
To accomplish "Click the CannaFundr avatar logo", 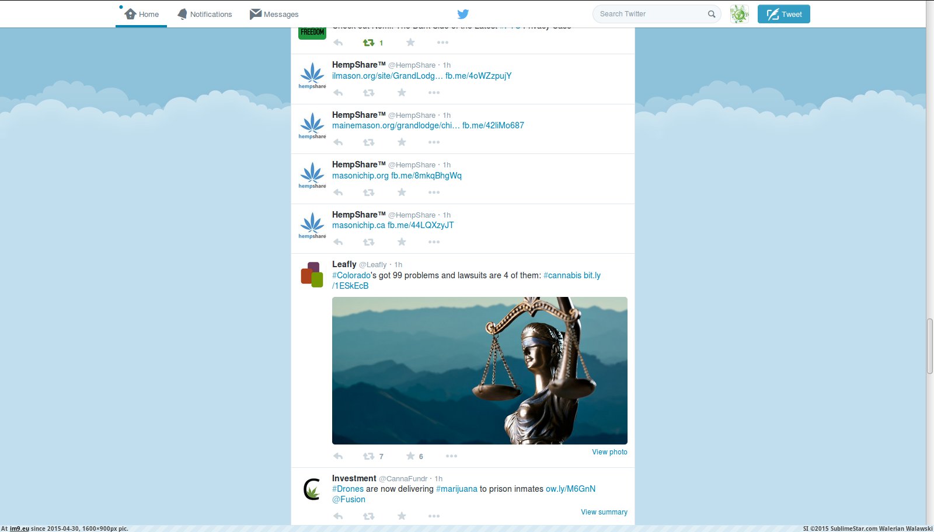I will click(x=312, y=489).
